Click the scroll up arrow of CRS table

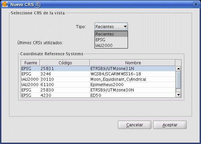[x=178, y=69]
